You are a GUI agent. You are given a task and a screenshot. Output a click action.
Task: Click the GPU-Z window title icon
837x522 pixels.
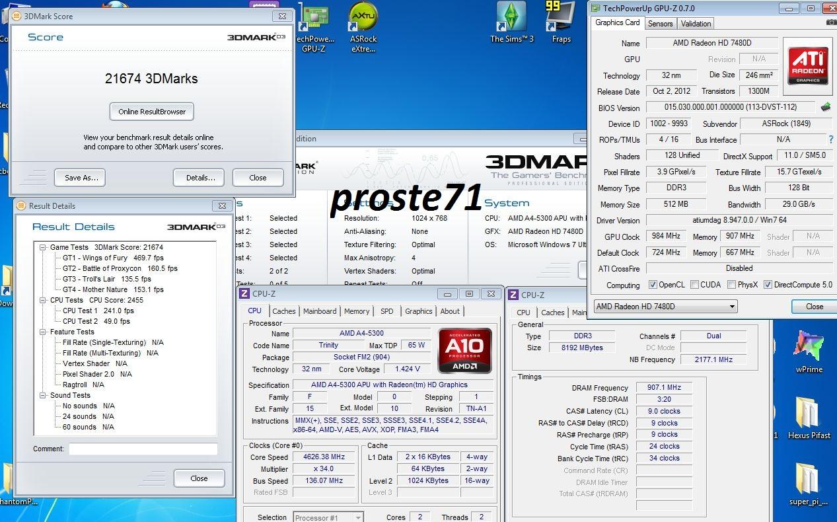[x=595, y=8]
